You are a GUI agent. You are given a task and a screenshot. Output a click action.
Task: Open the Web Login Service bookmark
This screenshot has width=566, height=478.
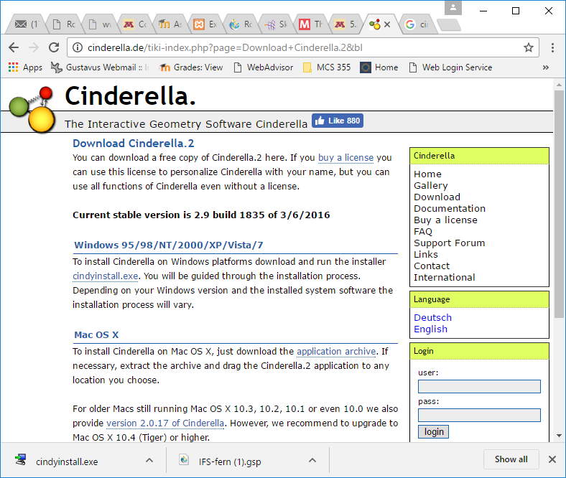point(450,67)
